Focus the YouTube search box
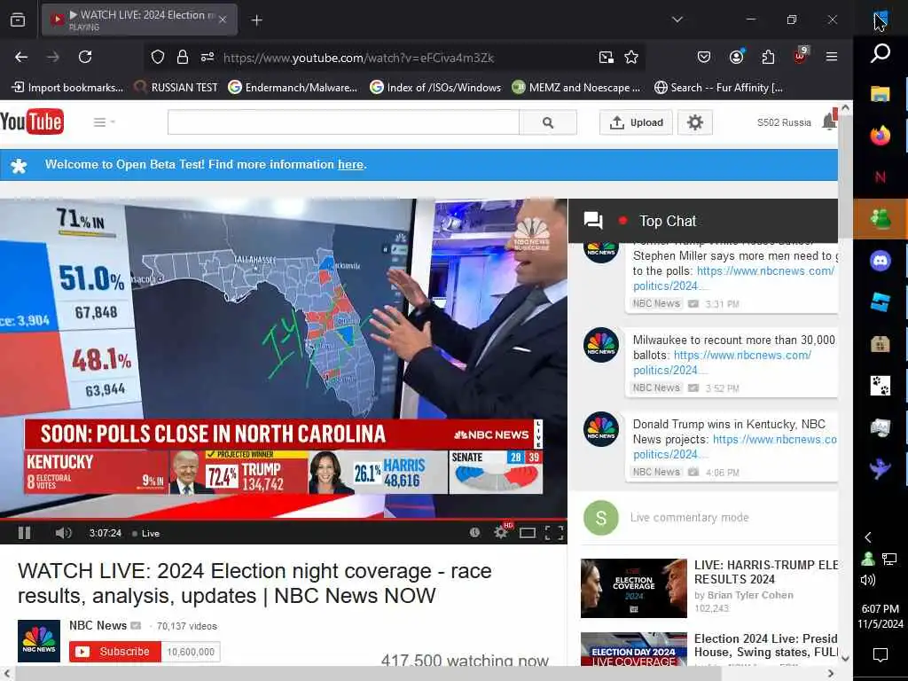908x681 pixels. pos(343,122)
